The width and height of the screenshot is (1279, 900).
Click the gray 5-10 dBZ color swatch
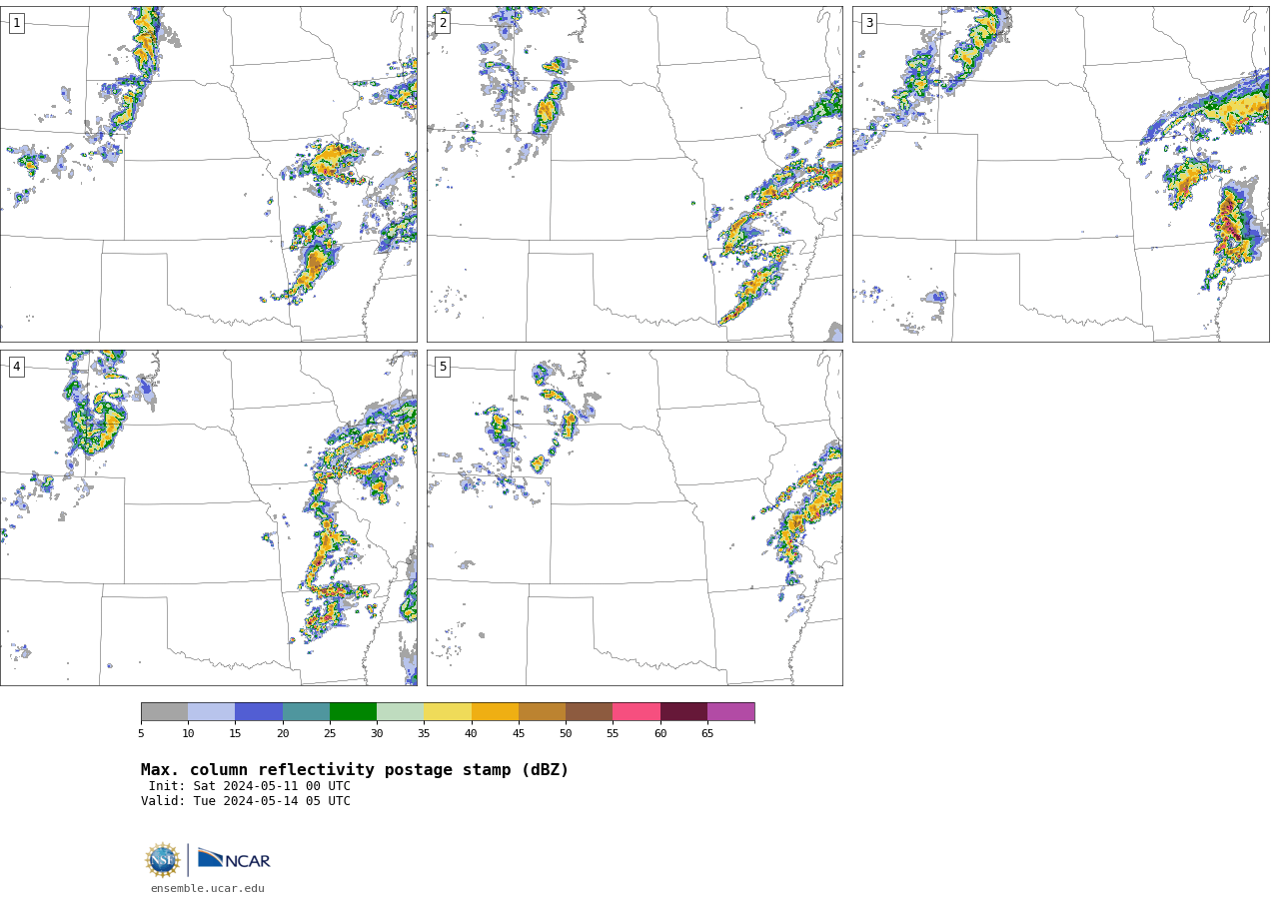[164, 712]
